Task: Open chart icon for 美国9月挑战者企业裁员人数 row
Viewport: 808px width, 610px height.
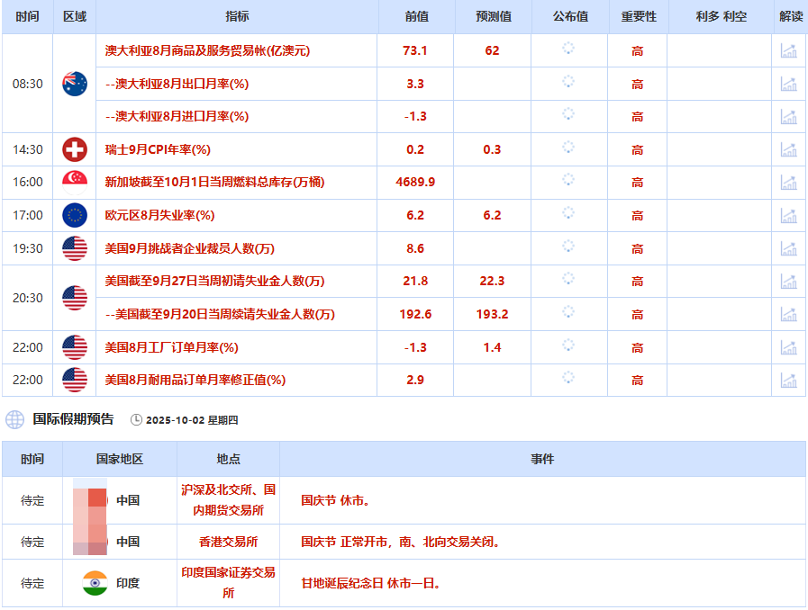Action: tap(788, 248)
